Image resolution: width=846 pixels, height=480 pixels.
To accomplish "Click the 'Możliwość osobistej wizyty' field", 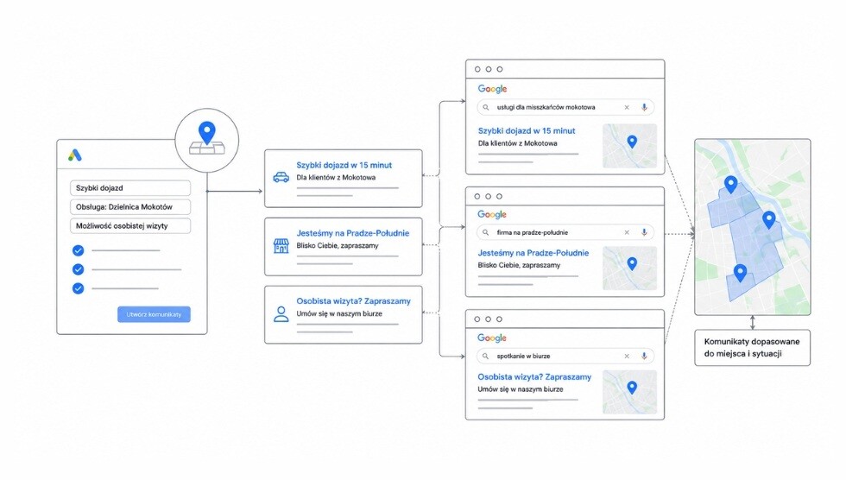I will (x=130, y=226).
